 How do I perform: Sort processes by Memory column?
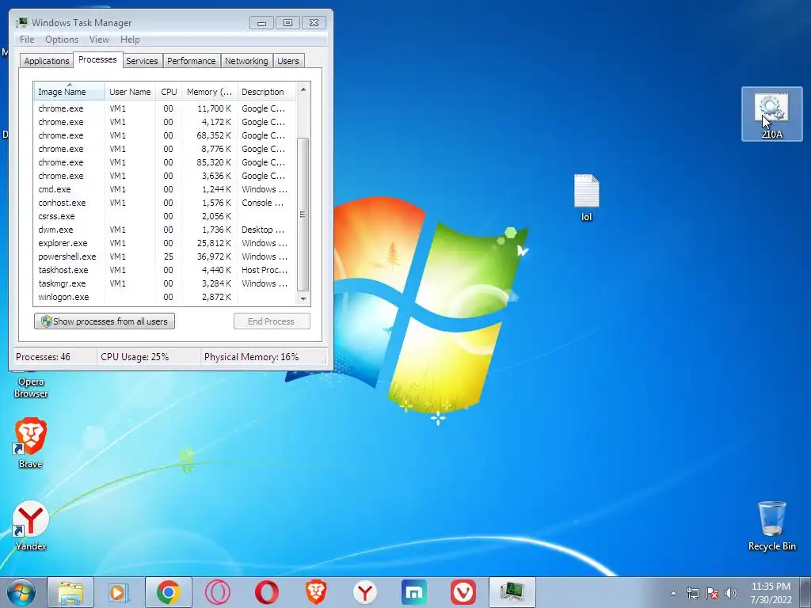[209, 92]
